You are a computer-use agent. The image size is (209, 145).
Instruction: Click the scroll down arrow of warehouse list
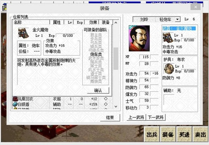[116, 107]
